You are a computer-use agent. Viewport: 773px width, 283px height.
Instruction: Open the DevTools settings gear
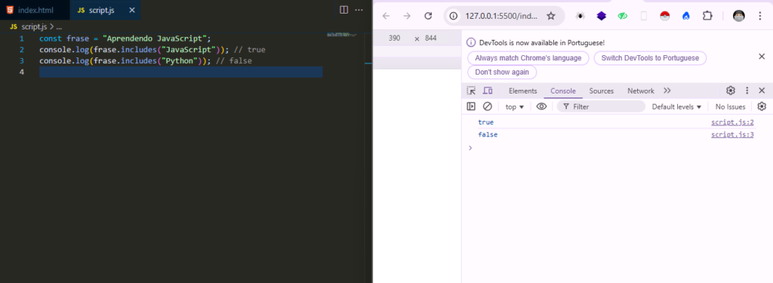pos(731,91)
